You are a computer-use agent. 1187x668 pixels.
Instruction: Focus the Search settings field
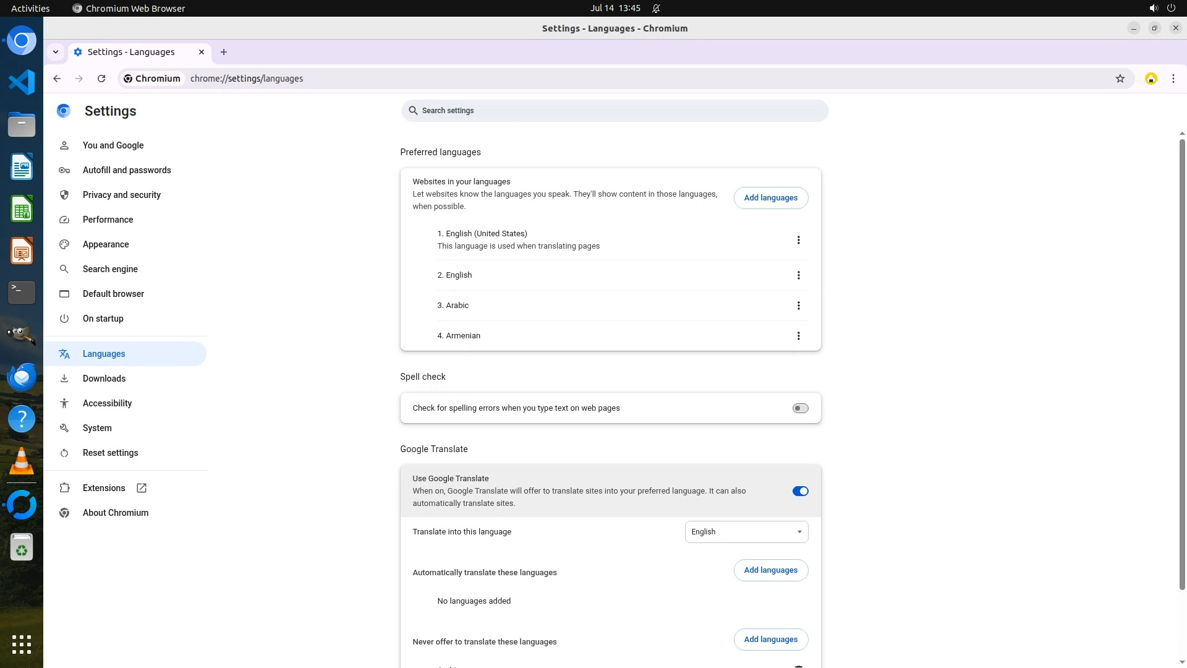click(x=614, y=111)
